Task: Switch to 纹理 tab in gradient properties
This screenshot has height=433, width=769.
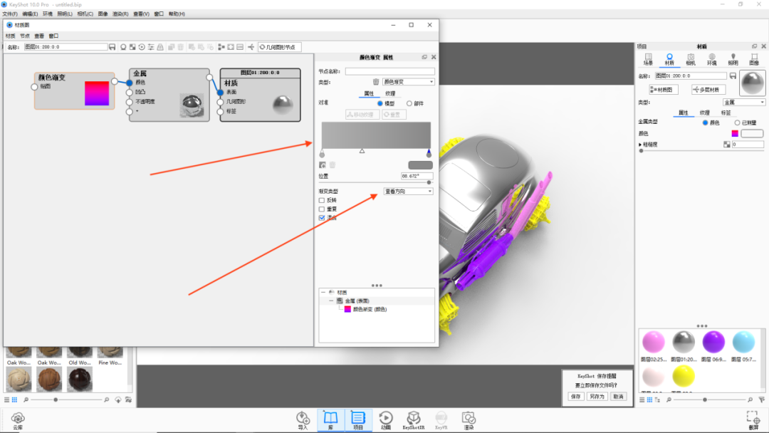Action: pyautogui.click(x=390, y=93)
